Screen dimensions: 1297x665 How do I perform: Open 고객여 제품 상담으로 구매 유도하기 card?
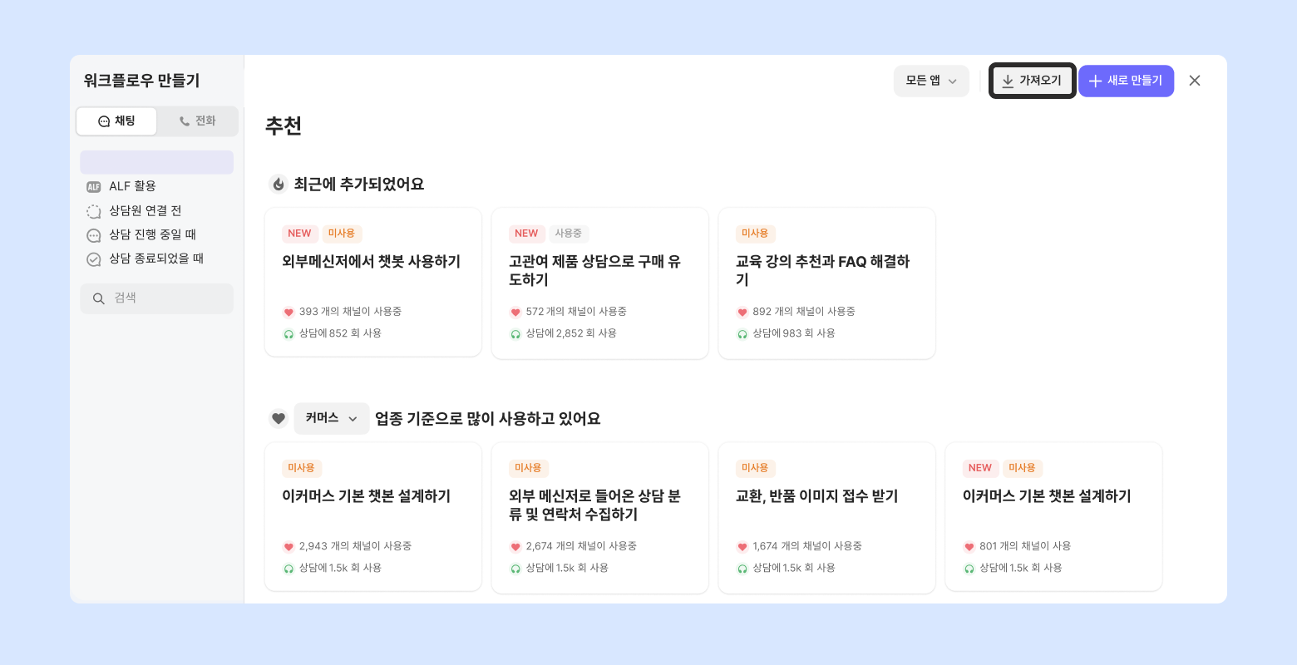coord(599,283)
